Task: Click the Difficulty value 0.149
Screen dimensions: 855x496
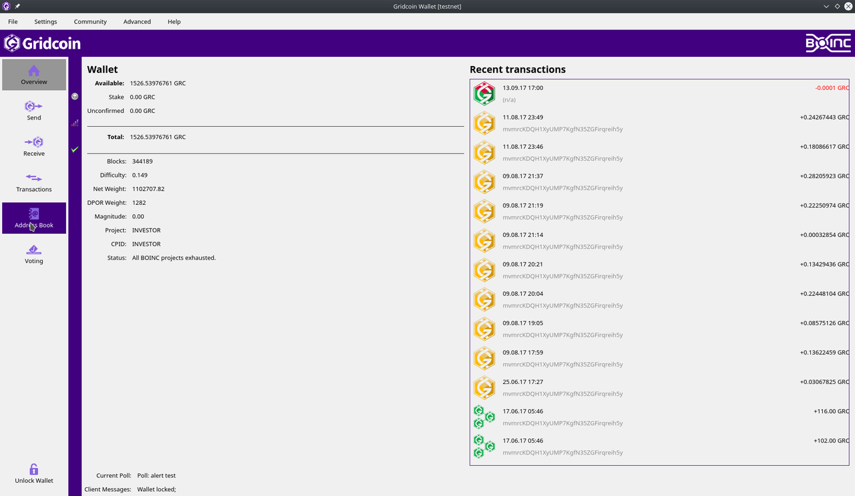Action: 140,175
